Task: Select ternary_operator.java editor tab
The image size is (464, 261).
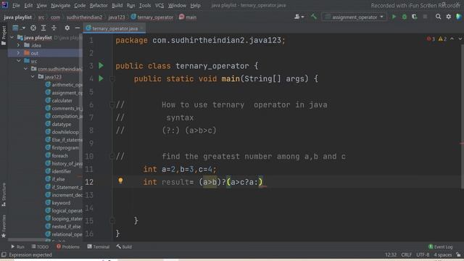Action: click(115, 28)
